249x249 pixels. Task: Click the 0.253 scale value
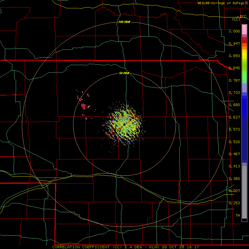234,203
